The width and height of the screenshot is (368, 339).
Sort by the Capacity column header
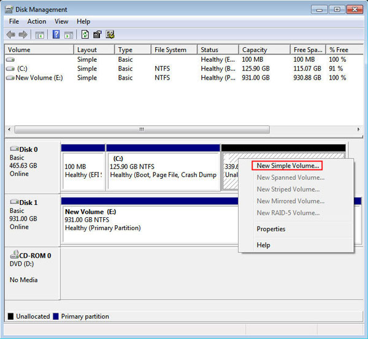coord(264,50)
